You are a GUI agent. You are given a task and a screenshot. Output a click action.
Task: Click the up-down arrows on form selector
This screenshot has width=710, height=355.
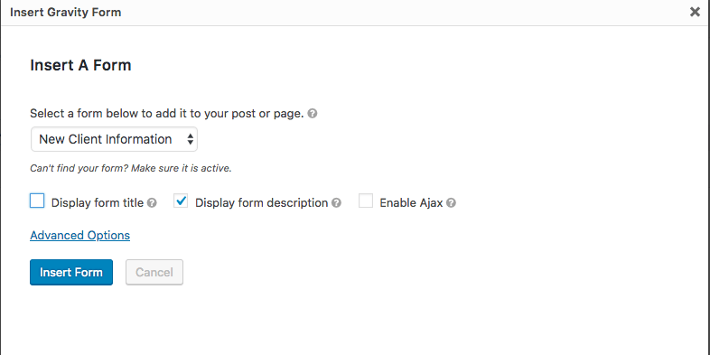[191, 139]
